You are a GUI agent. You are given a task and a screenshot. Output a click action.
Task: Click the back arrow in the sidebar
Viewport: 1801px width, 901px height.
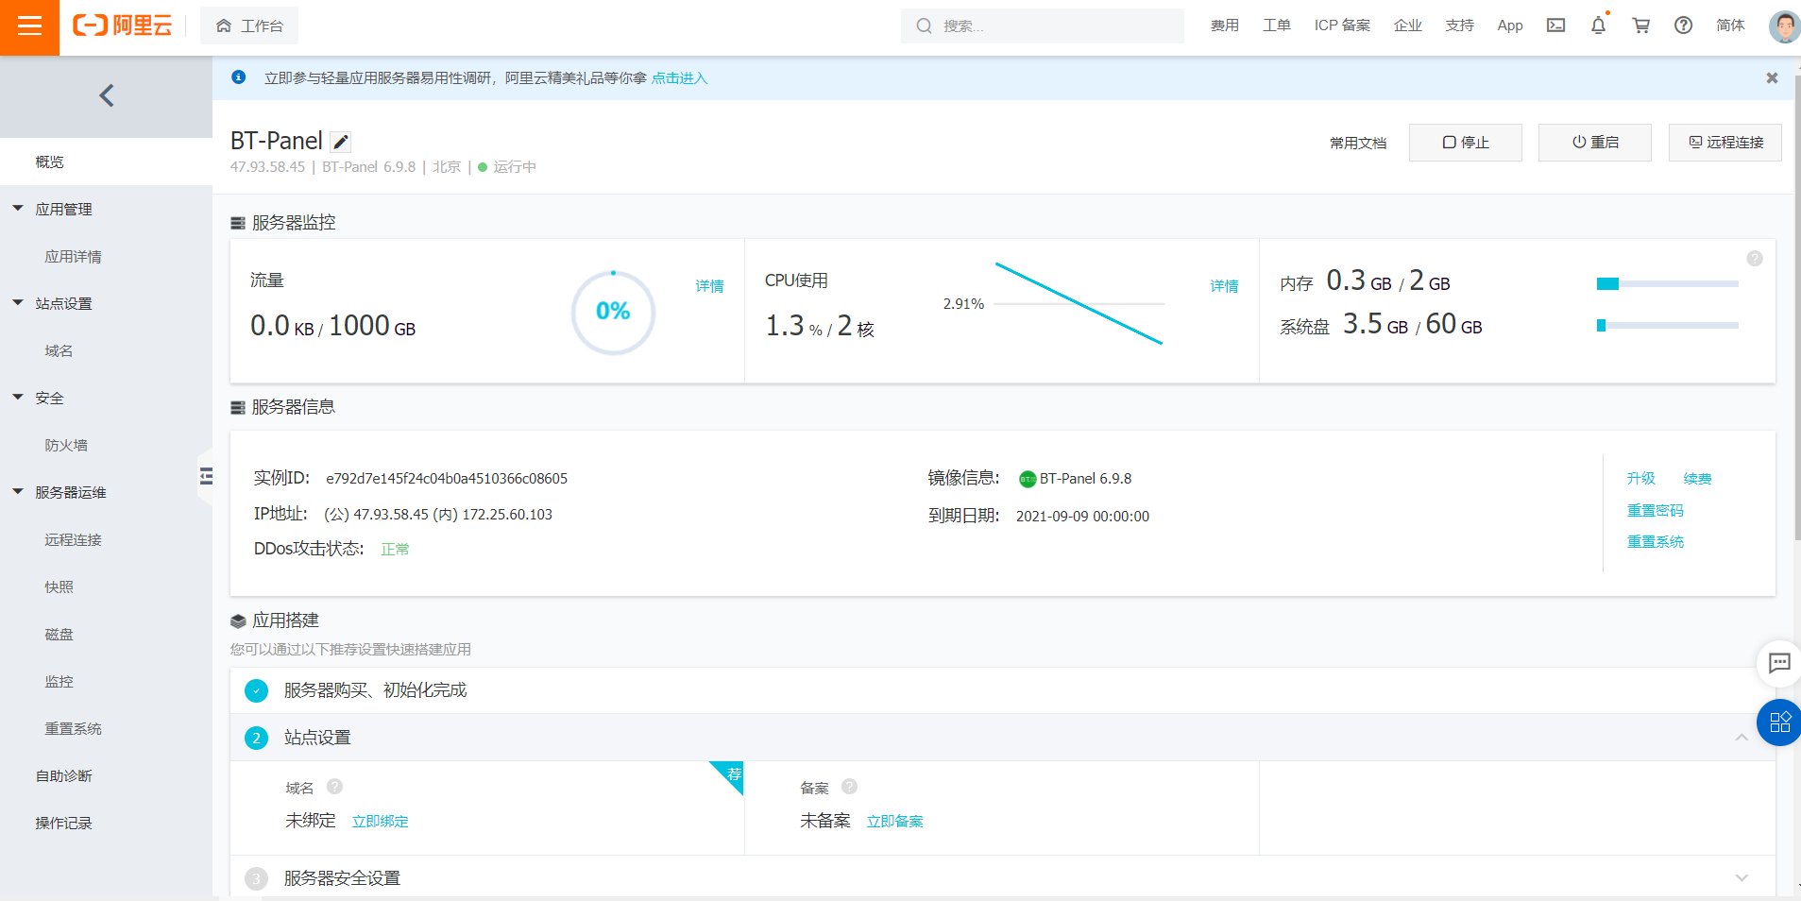click(106, 95)
